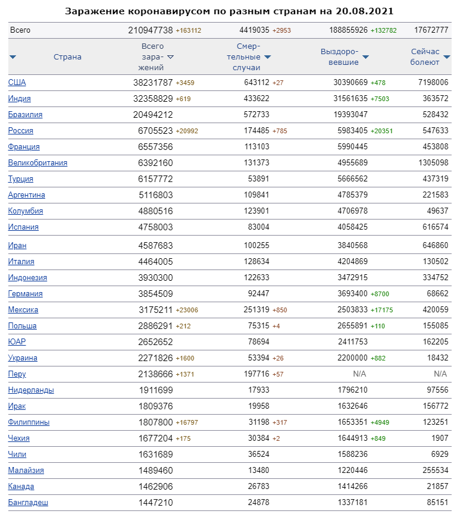Click the Сейчас болеют sort arrow
The image size is (454, 514).
pos(447,57)
